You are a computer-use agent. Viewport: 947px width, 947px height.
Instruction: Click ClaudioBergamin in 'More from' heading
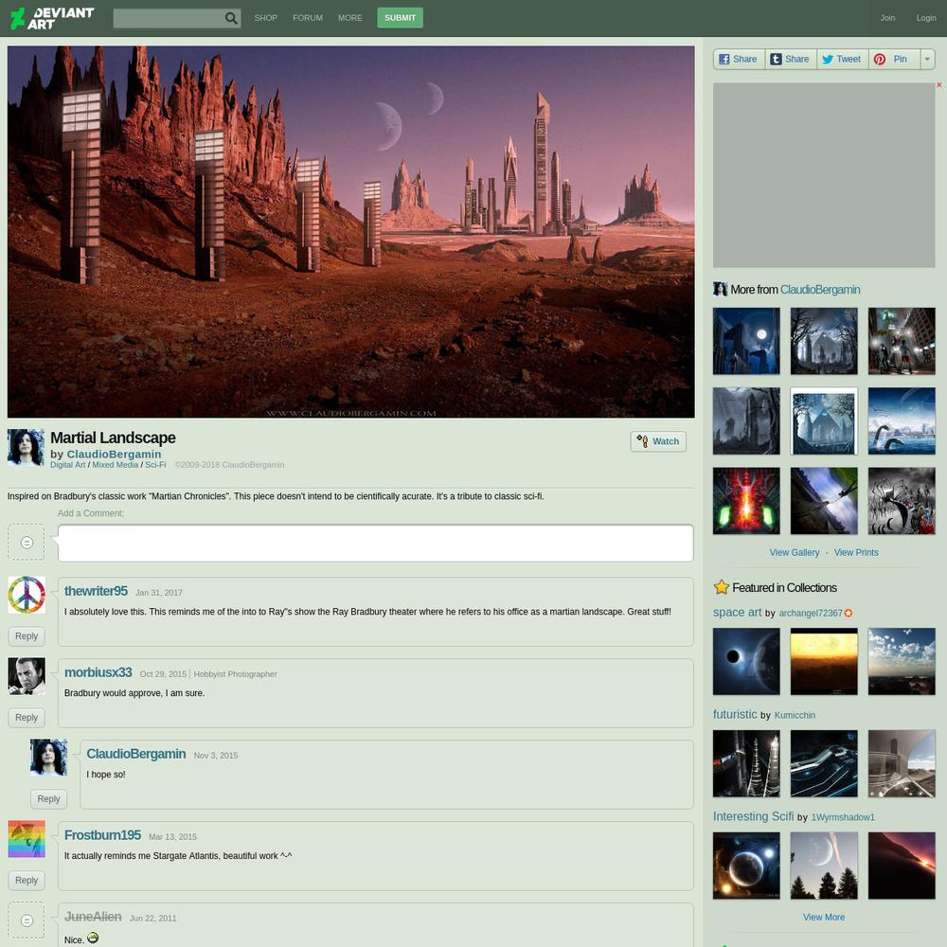(820, 290)
